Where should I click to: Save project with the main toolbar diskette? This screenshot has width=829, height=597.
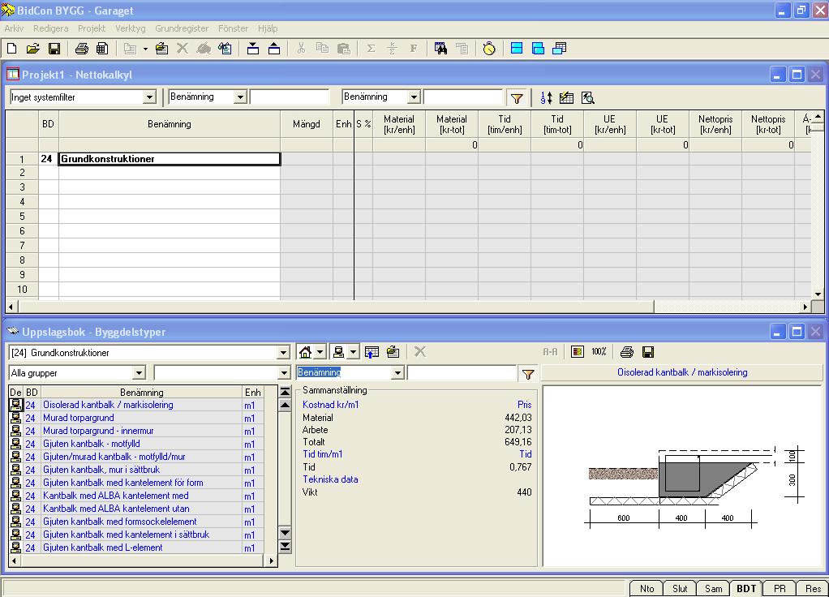coord(54,49)
